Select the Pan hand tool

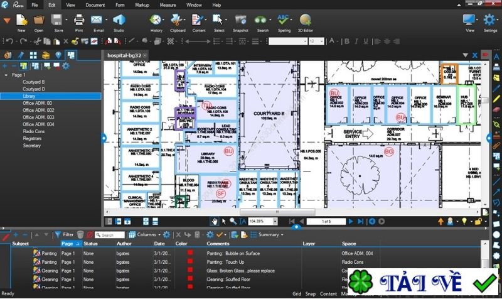tap(215, 221)
